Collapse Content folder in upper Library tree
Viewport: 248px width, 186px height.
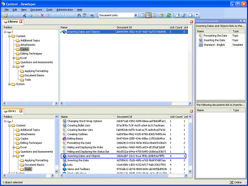tap(9, 36)
